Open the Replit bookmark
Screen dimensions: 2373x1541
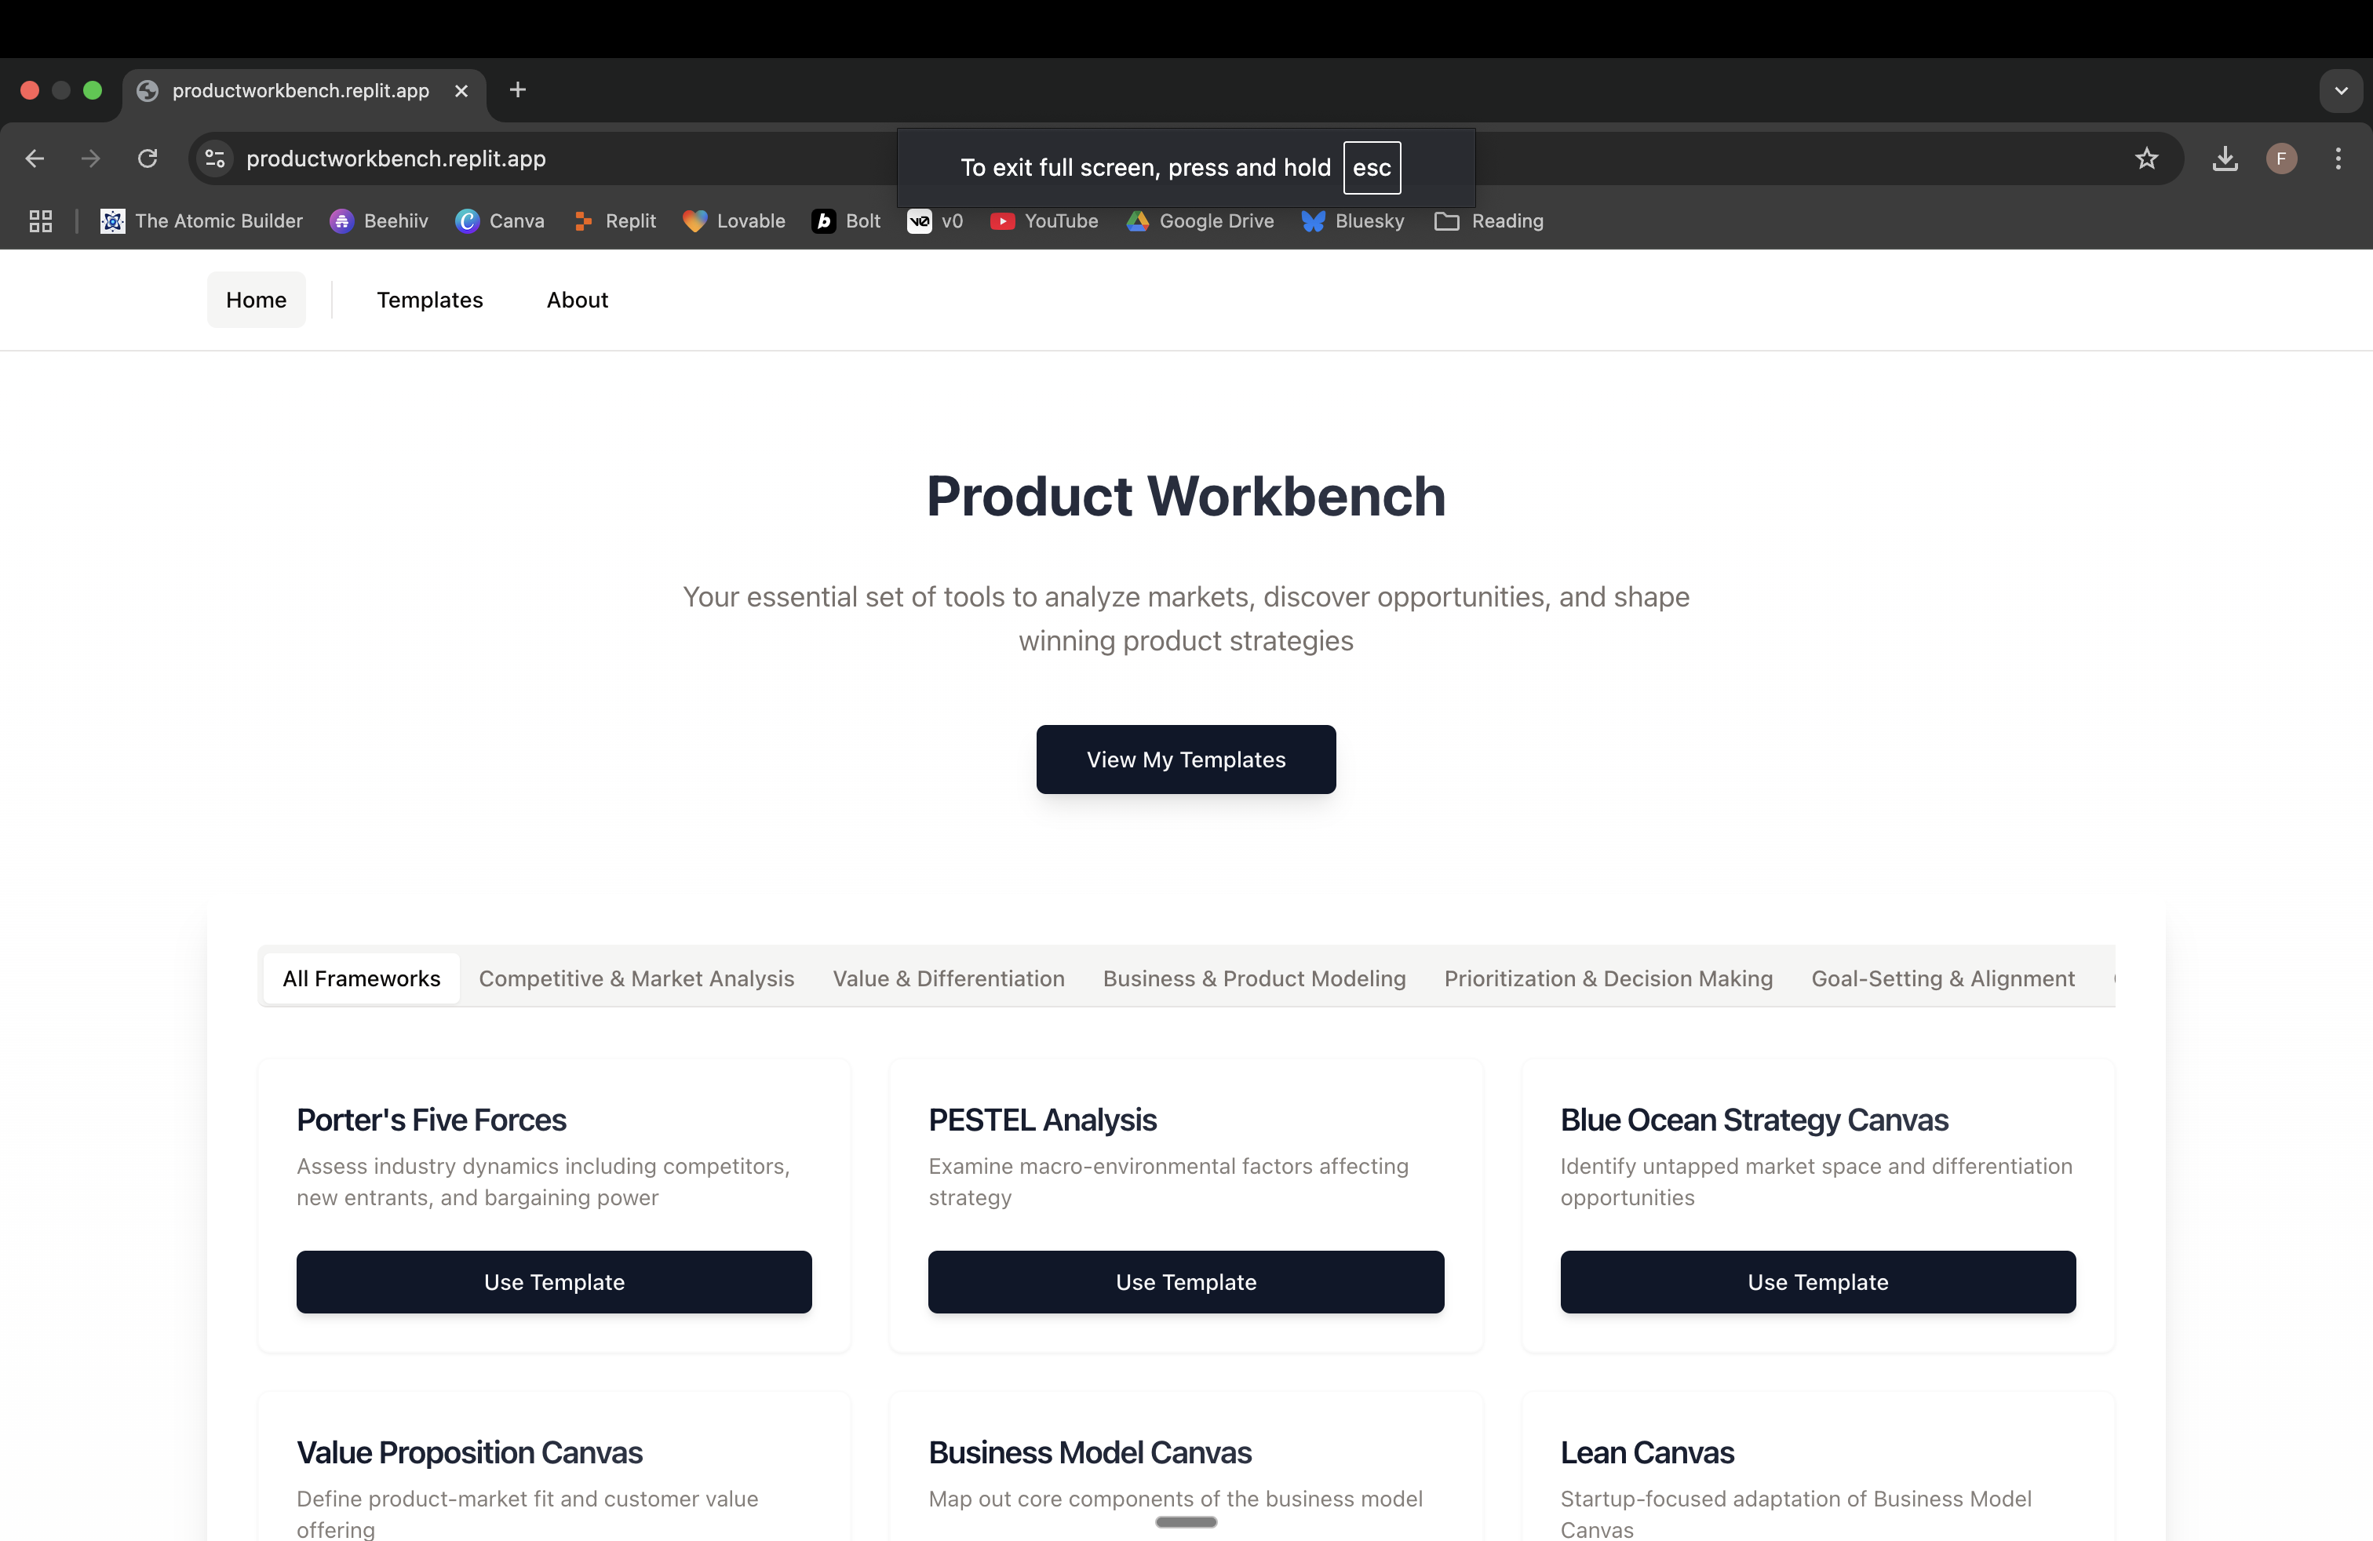[615, 221]
